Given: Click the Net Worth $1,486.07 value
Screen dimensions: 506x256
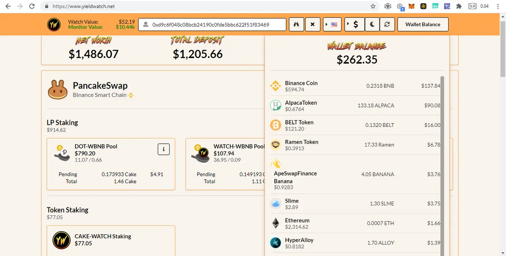Looking at the screenshot, I should [94, 54].
